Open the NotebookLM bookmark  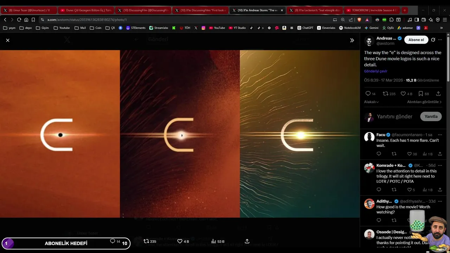pos(350,28)
